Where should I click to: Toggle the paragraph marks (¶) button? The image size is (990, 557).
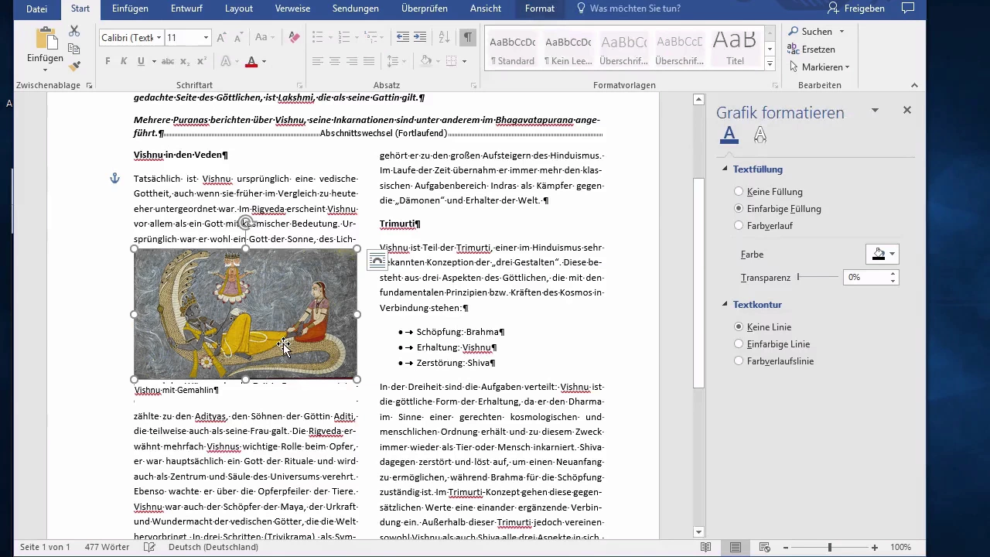[468, 37]
